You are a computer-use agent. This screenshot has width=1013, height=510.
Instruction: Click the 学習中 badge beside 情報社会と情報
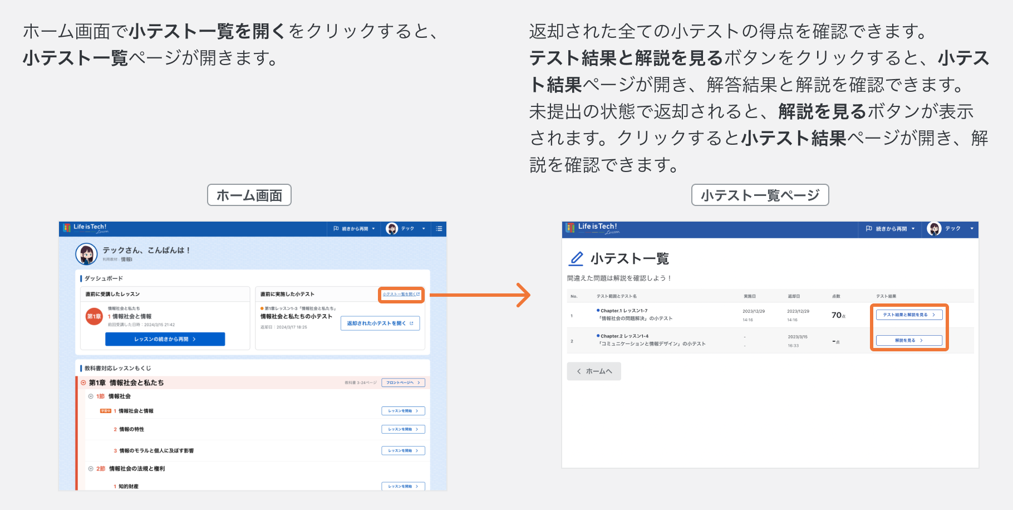coord(106,411)
